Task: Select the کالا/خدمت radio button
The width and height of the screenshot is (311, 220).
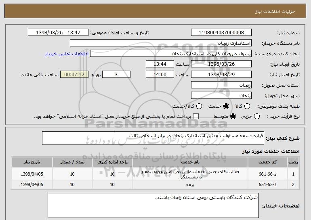Action: tap(199, 106)
